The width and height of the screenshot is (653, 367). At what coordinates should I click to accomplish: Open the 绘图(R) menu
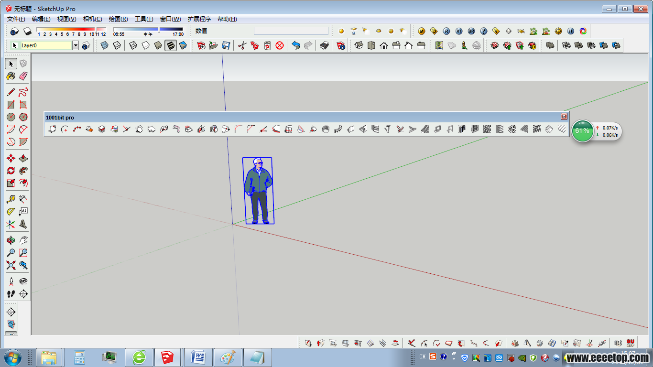click(x=119, y=19)
